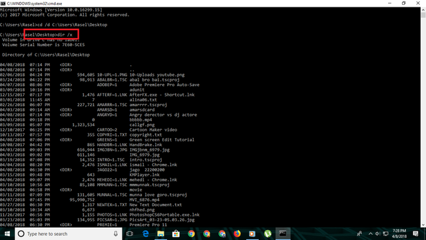Open the Chrome icon beside Microsoft Store
The width and height of the screenshot is (426, 240).
[191, 234]
